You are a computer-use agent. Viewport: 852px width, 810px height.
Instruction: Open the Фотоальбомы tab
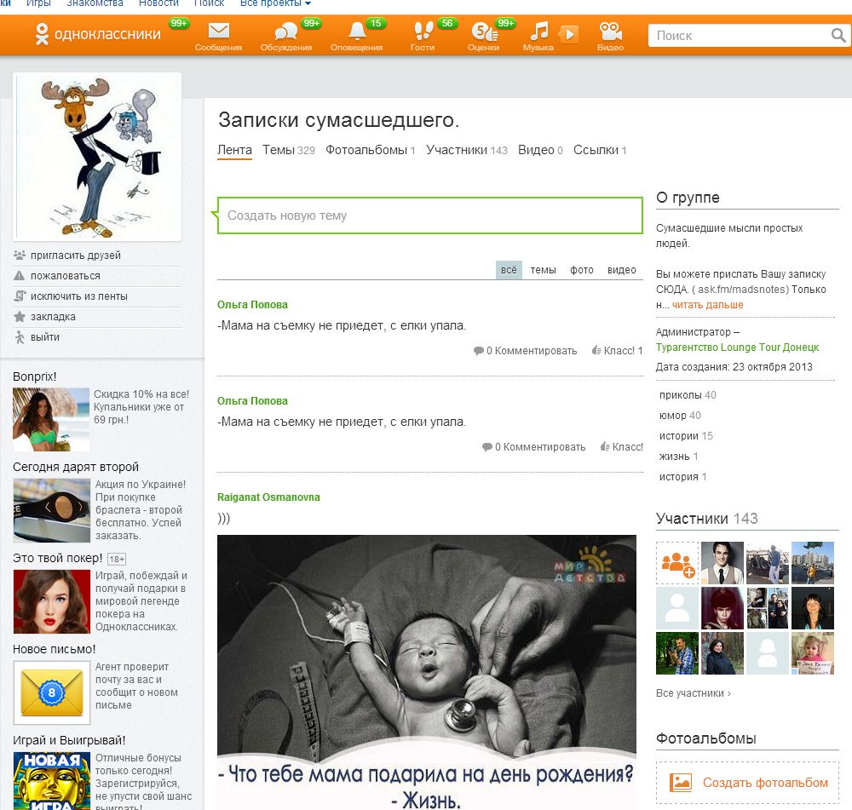tap(370, 150)
